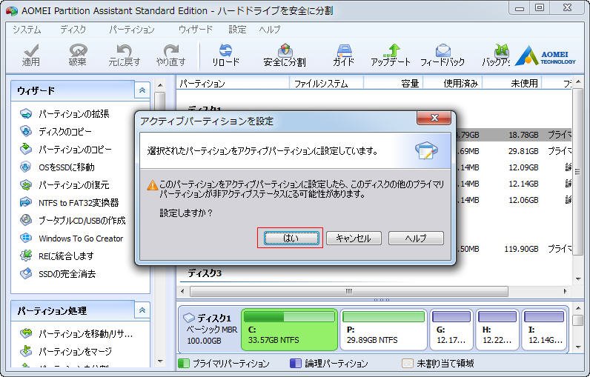Select the P: 29.89GB NTFS partition block
Image resolution: width=590 pixels, height=377 pixels.
tap(384, 330)
